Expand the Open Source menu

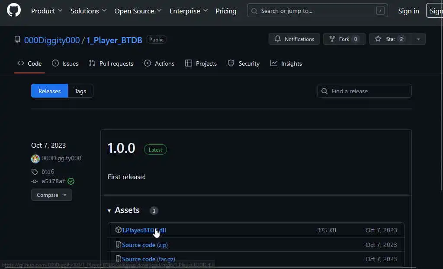[138, 11]
